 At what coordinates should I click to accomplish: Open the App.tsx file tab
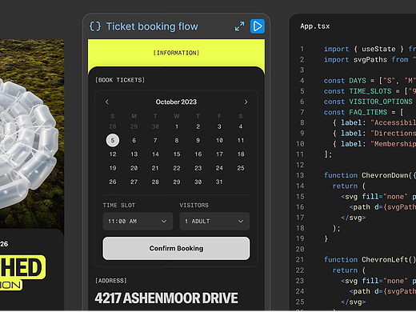pyautogui.click(x=315, y=26)
